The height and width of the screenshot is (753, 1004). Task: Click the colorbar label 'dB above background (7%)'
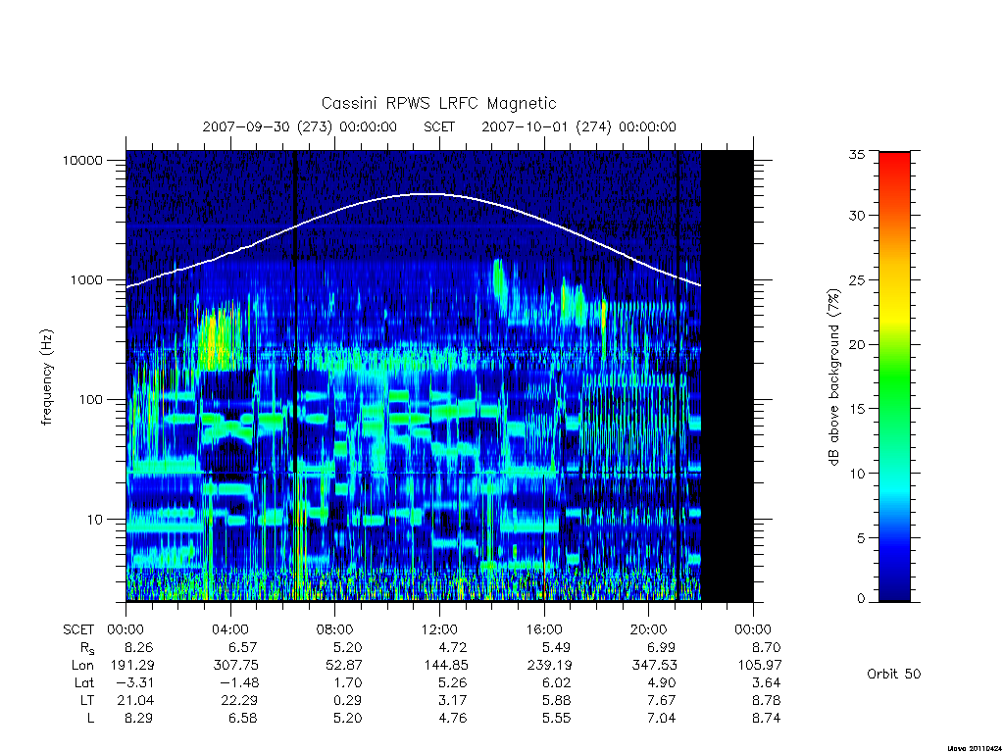[x=833, y=377]
